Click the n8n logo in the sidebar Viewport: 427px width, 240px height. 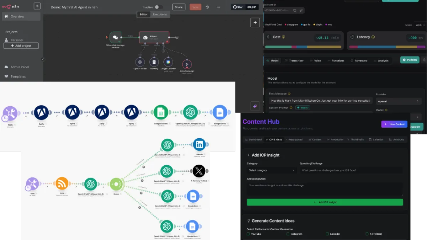point(11,6)
